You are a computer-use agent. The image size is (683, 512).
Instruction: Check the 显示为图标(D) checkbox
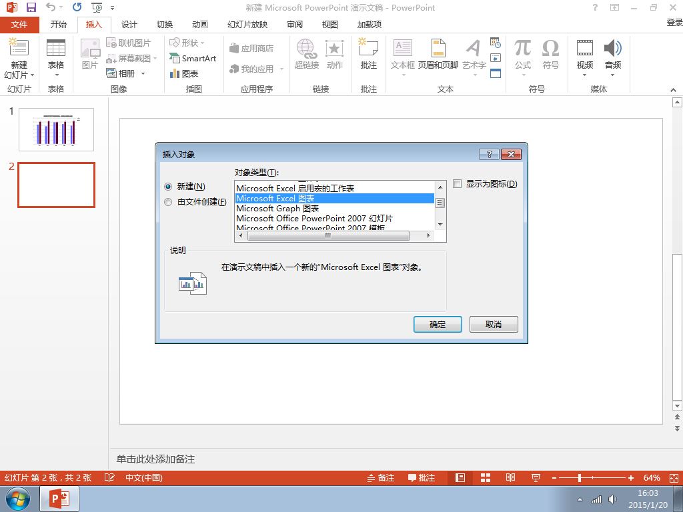click(457, 184)
